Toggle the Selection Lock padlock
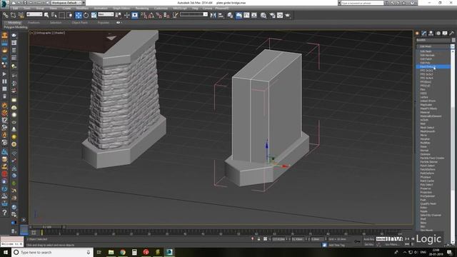Viewport: 457px width, 257px height. coord(258,239)
